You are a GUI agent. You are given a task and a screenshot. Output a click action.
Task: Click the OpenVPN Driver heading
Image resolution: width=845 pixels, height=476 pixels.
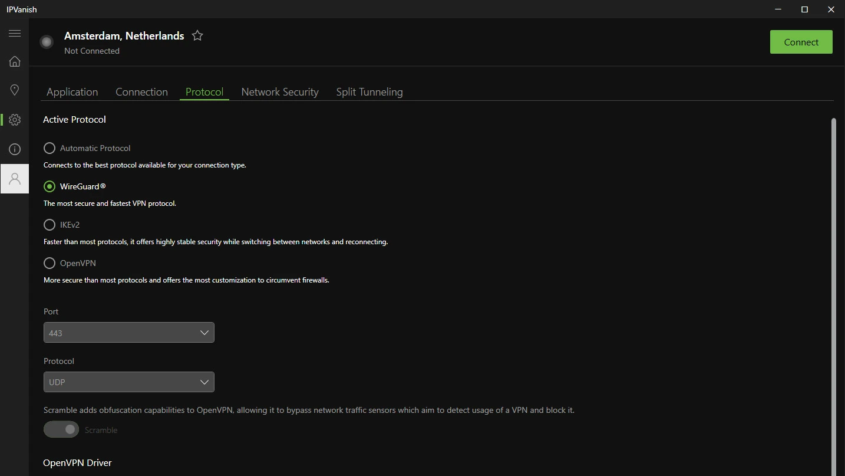[77, 463]
